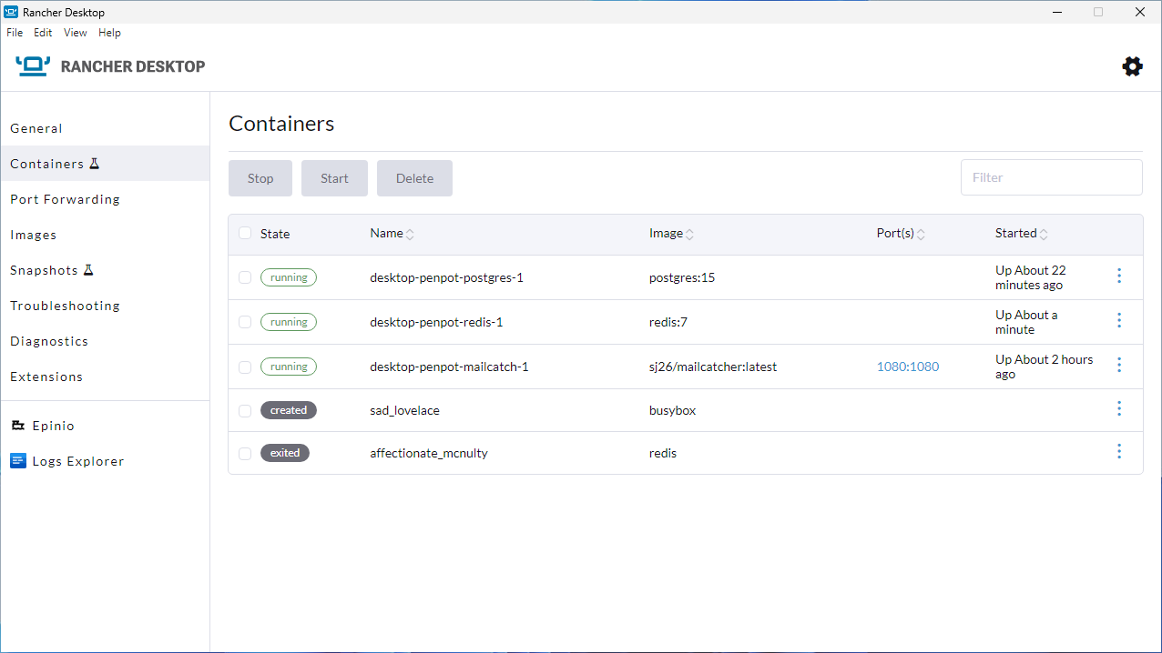Click inside the Filter input field
Image resolution: width=1162 pixels, height=653 pixels.
pos(1051,176)
